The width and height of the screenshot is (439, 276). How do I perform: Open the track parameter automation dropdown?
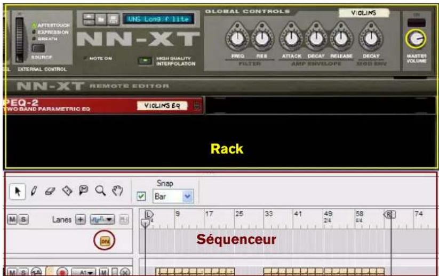pos(102,219)
